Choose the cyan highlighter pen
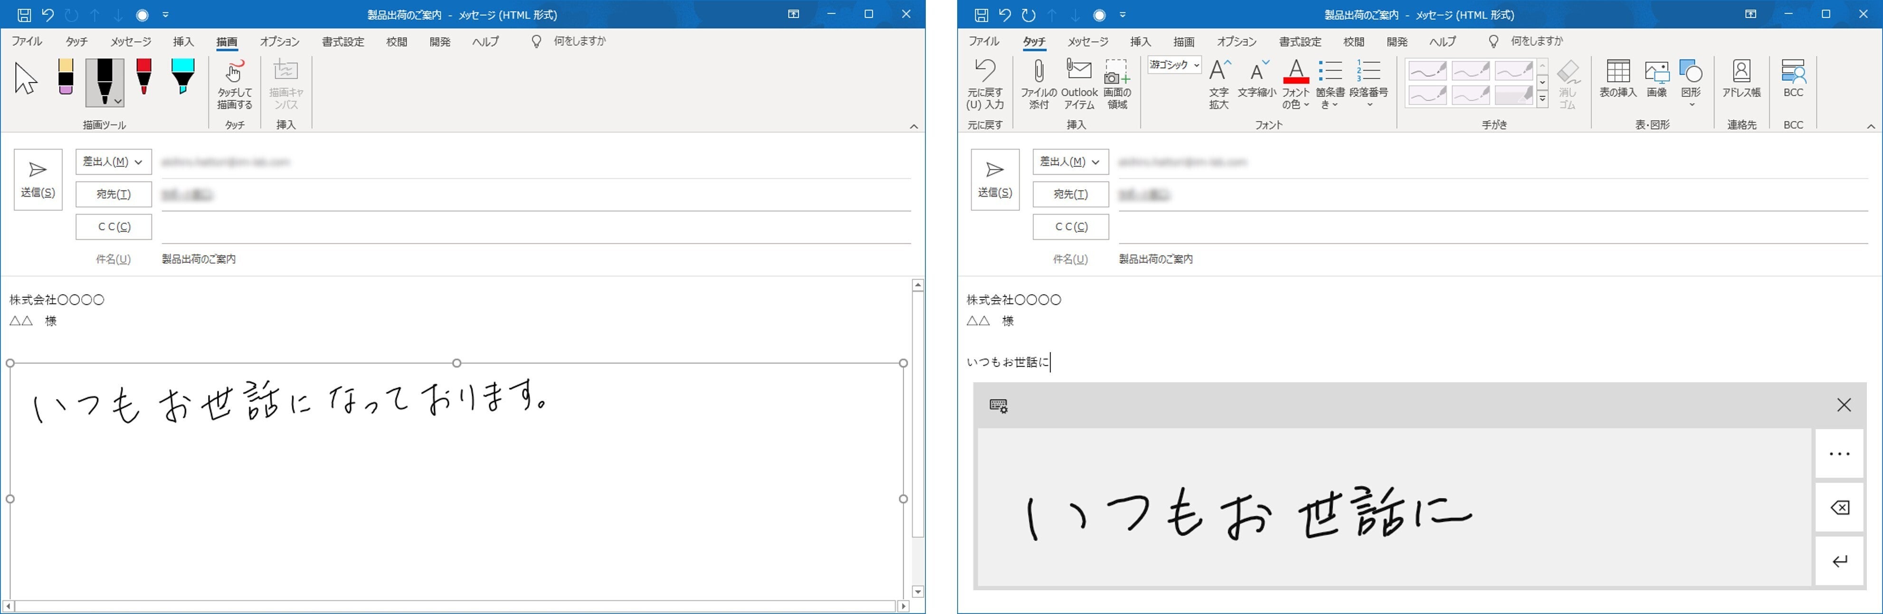 pyautogui.click(x=183, y=77)
